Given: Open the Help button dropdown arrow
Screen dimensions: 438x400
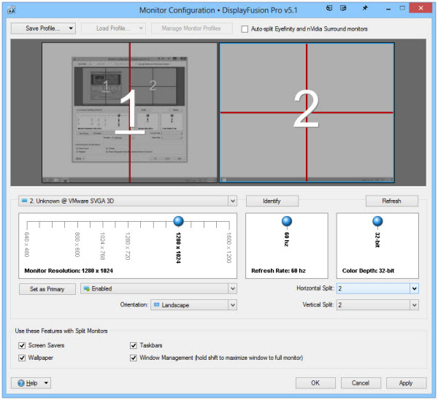Looking at the screenshot, I should [46, 383].
